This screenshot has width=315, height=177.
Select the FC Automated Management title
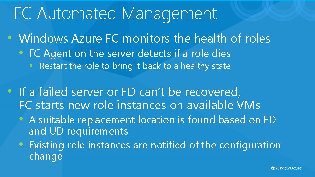115,14
